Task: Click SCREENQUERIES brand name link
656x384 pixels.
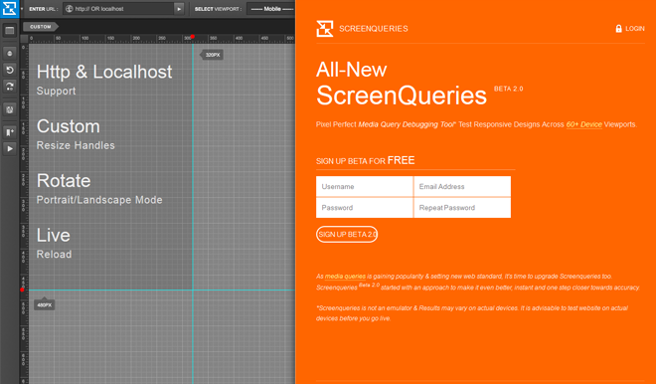Action: pos(373,29)
